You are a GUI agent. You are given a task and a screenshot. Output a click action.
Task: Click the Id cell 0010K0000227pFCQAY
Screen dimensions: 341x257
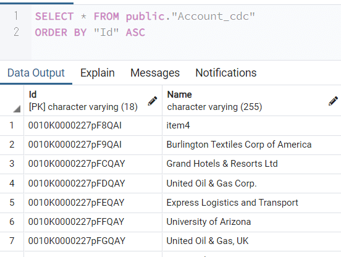[x=93, y=164]
